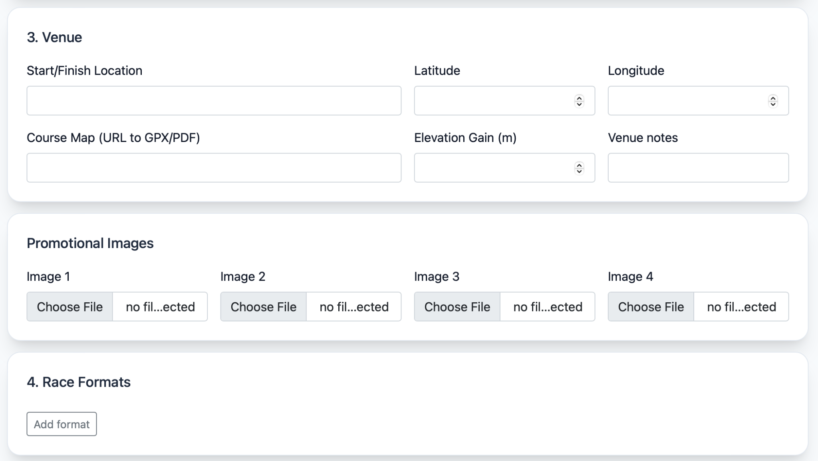The image size is (818, 461).
Task: Increase Elevation Gain with up arrow
Action: pos(579,165)
